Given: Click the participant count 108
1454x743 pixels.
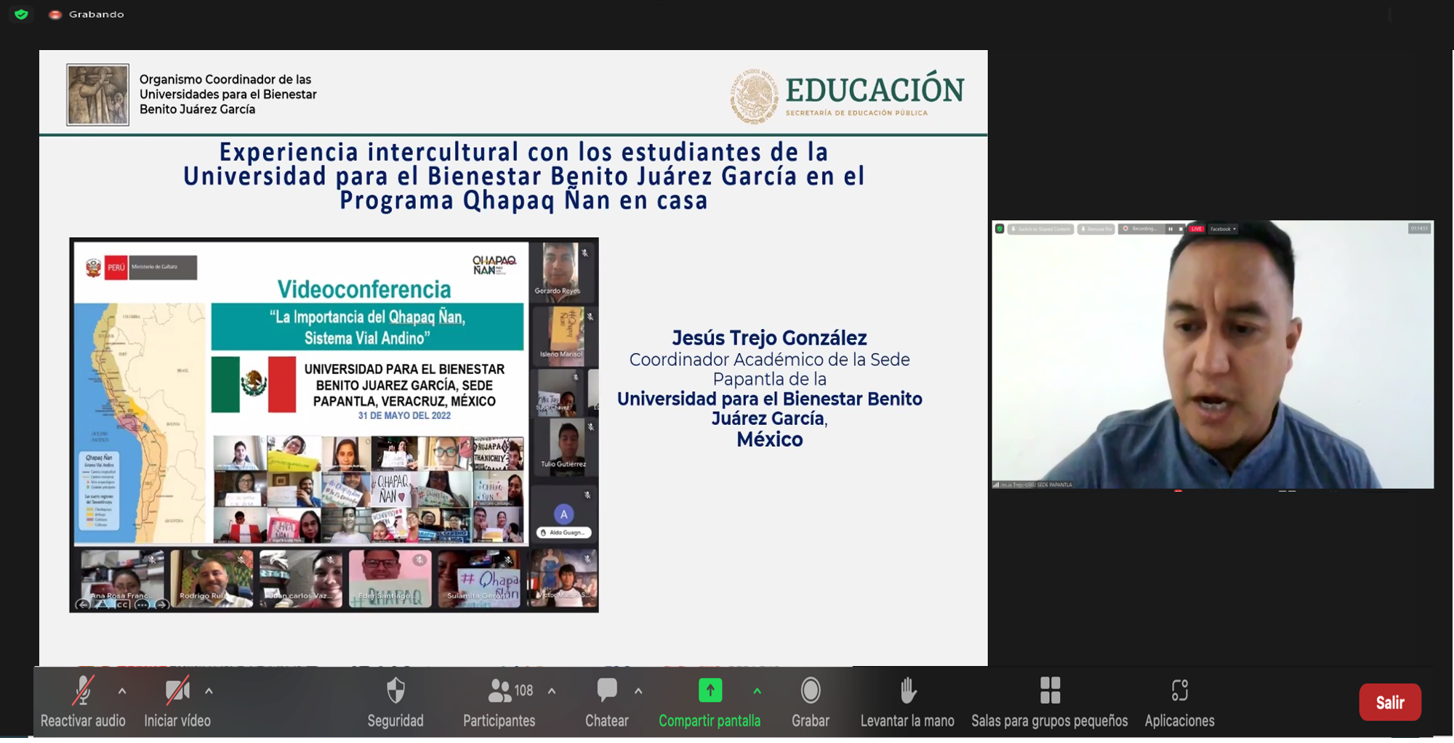Looking at the screenshot, I should click(x=523, y=690).
